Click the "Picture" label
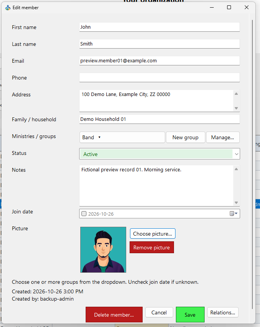Image resolution: width=260 pixels, height=327 pixels. click(x=20, y=229)
